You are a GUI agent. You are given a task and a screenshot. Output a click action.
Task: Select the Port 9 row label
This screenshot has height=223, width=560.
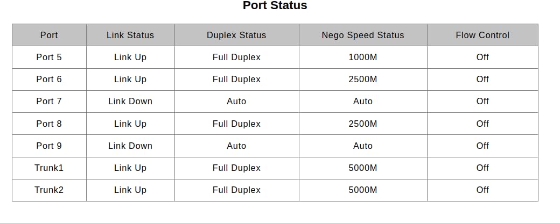(x=50, y=146)
